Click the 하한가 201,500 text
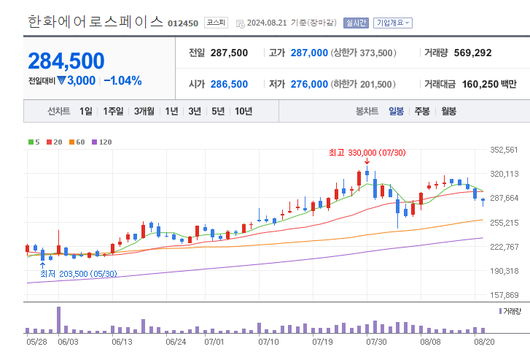 (363, 84)
